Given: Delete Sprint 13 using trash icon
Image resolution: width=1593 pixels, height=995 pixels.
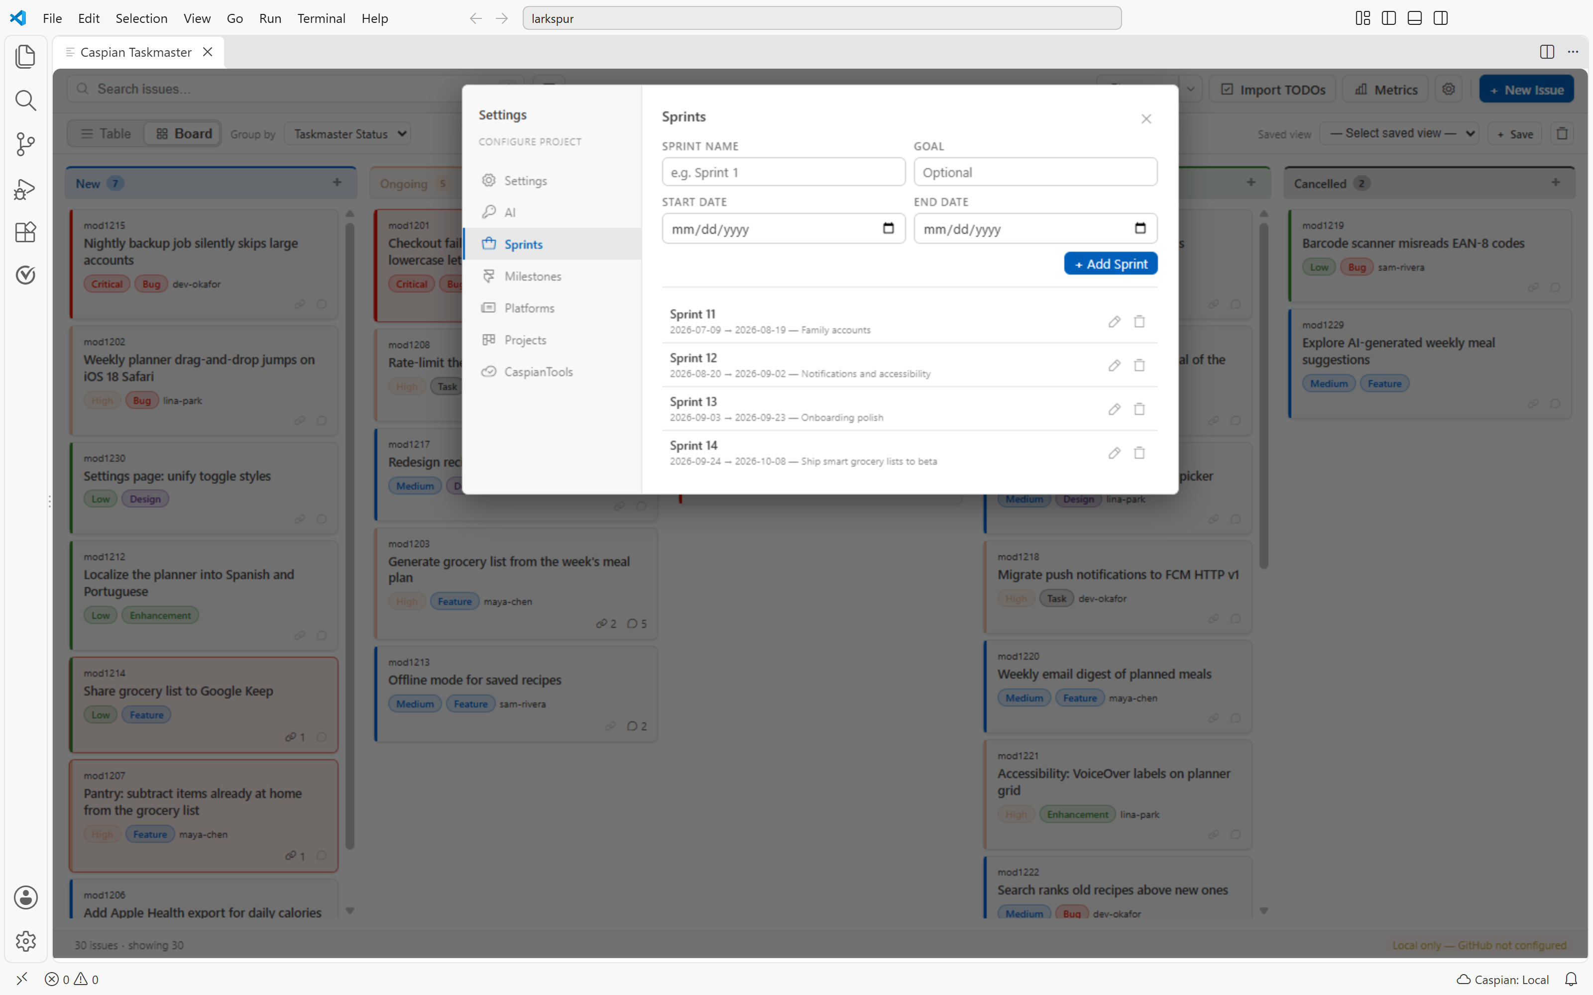Looking at the screenshot, I should (1139, 409).
